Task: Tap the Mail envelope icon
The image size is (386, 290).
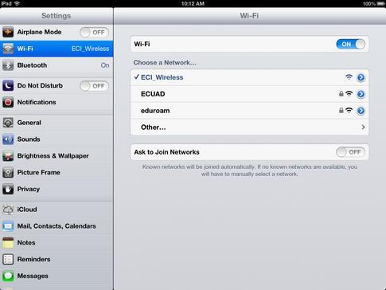Action: [8, 226]
